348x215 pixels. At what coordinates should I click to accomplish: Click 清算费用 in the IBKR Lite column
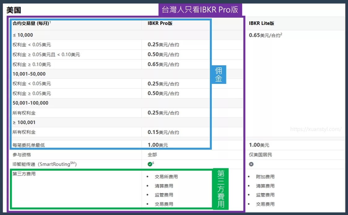click(265, 186)
